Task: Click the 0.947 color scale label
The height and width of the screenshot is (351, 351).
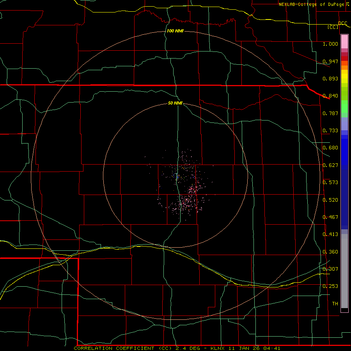Action: pos(330,61)
